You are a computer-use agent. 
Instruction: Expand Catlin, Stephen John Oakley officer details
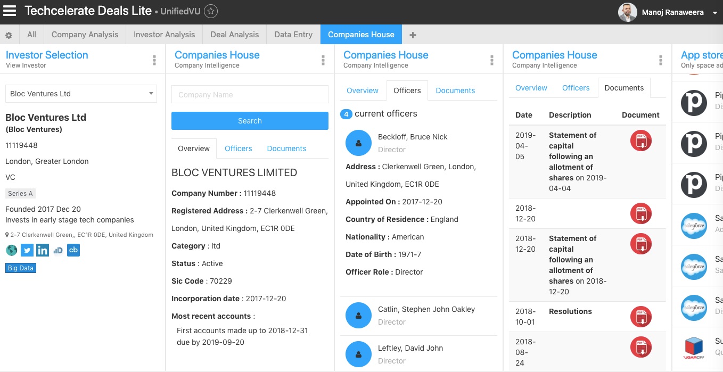(426, 315)
